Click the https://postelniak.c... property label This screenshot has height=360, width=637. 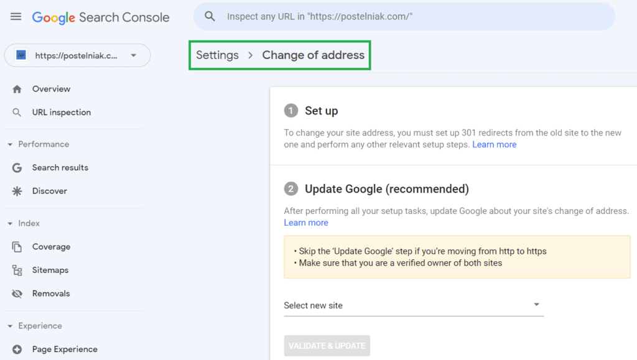pos(77,55)
